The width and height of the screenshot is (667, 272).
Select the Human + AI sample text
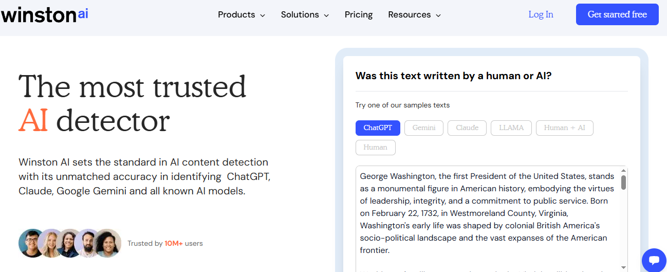pos(565,128)
